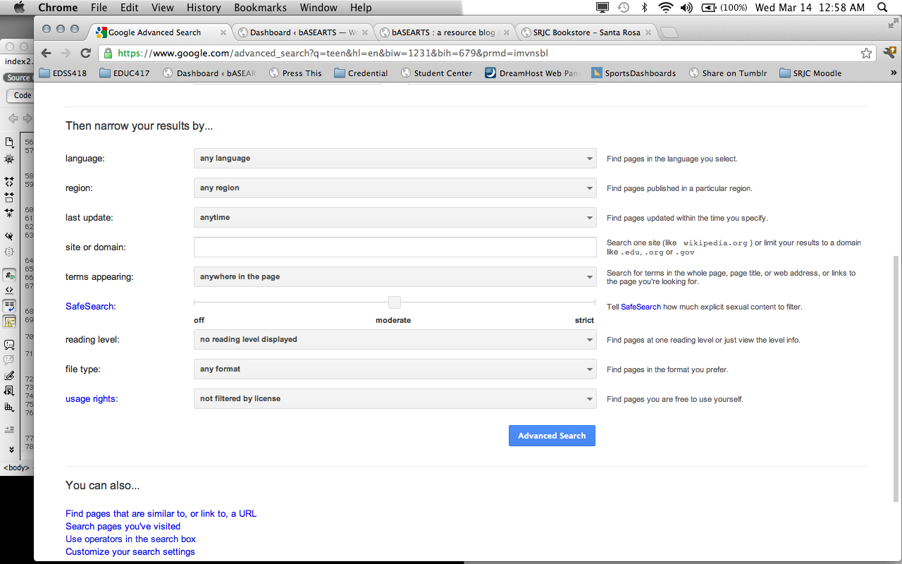This screenshot has height=564, width=902.
Task: Open Spotlight search in the menu bar
Action: point(883,8)
